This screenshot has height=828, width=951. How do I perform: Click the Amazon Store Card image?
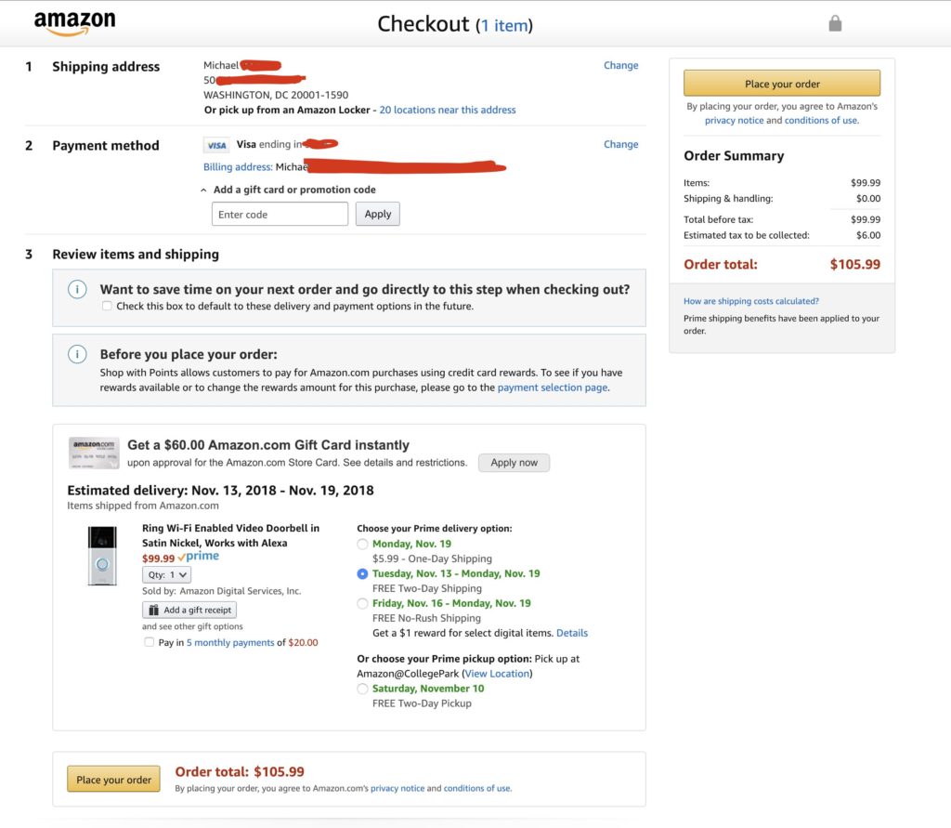[94, 453]
